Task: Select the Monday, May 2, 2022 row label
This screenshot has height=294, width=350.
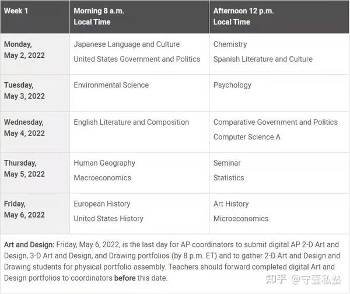Action: click(x=26, y=50)
